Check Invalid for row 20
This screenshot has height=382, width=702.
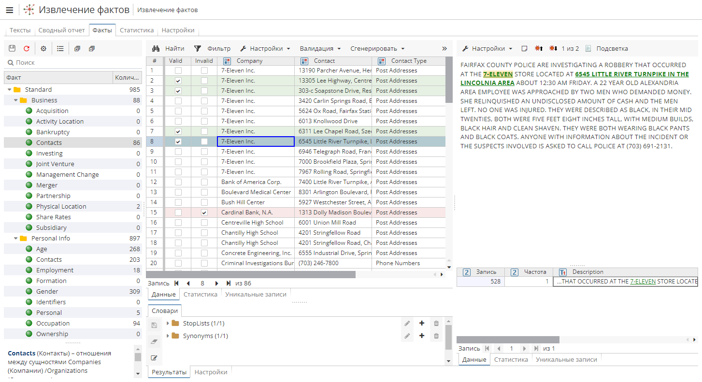click(204, 263)
